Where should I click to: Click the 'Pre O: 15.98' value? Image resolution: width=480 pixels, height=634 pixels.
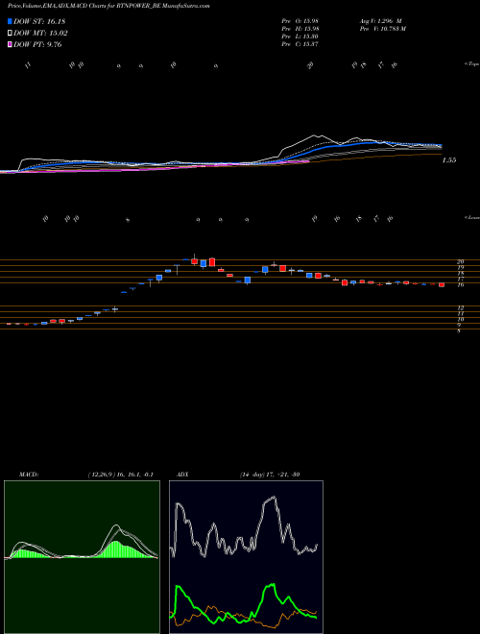(x=300, y=21)
